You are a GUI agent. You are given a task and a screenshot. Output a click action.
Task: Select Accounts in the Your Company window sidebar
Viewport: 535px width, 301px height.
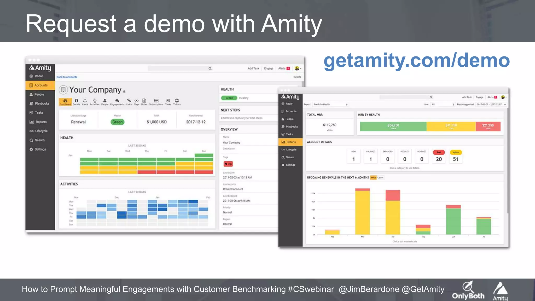click(x=40, y=85)
